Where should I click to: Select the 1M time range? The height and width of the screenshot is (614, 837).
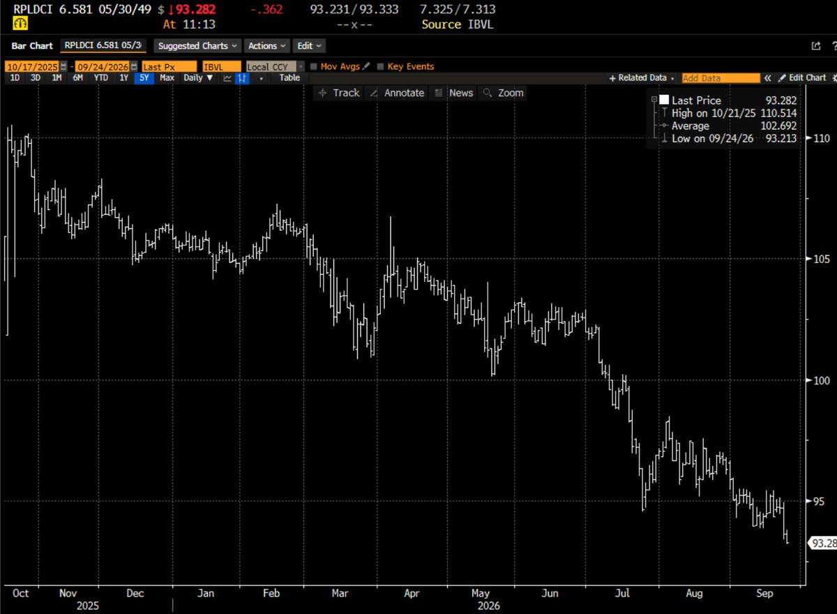[56, 78]
